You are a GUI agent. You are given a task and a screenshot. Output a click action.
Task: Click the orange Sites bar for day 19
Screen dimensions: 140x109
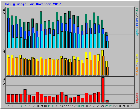(83, 69)
